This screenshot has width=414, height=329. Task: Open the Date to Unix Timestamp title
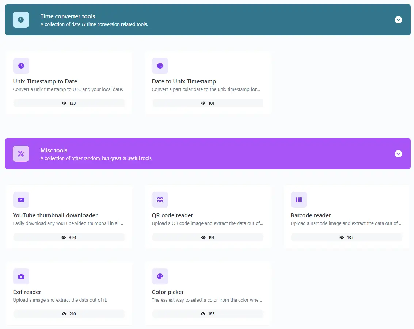(x=184, y=81)
